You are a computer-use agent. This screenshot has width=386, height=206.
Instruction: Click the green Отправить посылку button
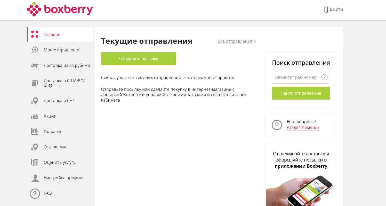pyautogui.click(x=139, y=59)
